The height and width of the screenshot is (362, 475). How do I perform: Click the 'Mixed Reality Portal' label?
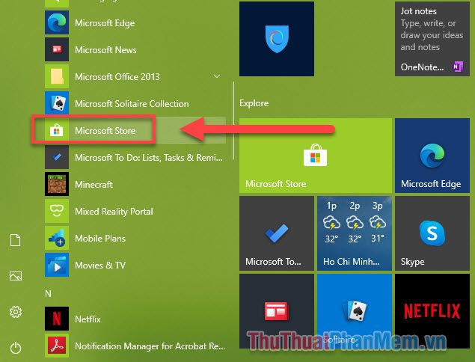click(x=114, y=212)
